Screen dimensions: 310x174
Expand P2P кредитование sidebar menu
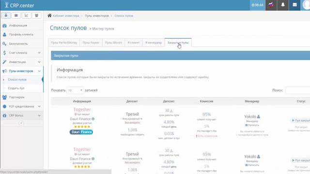[x=22, y=106]
